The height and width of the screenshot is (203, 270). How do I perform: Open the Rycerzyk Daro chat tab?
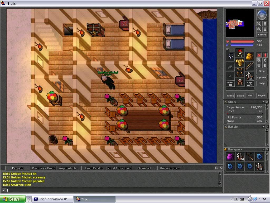43,168
